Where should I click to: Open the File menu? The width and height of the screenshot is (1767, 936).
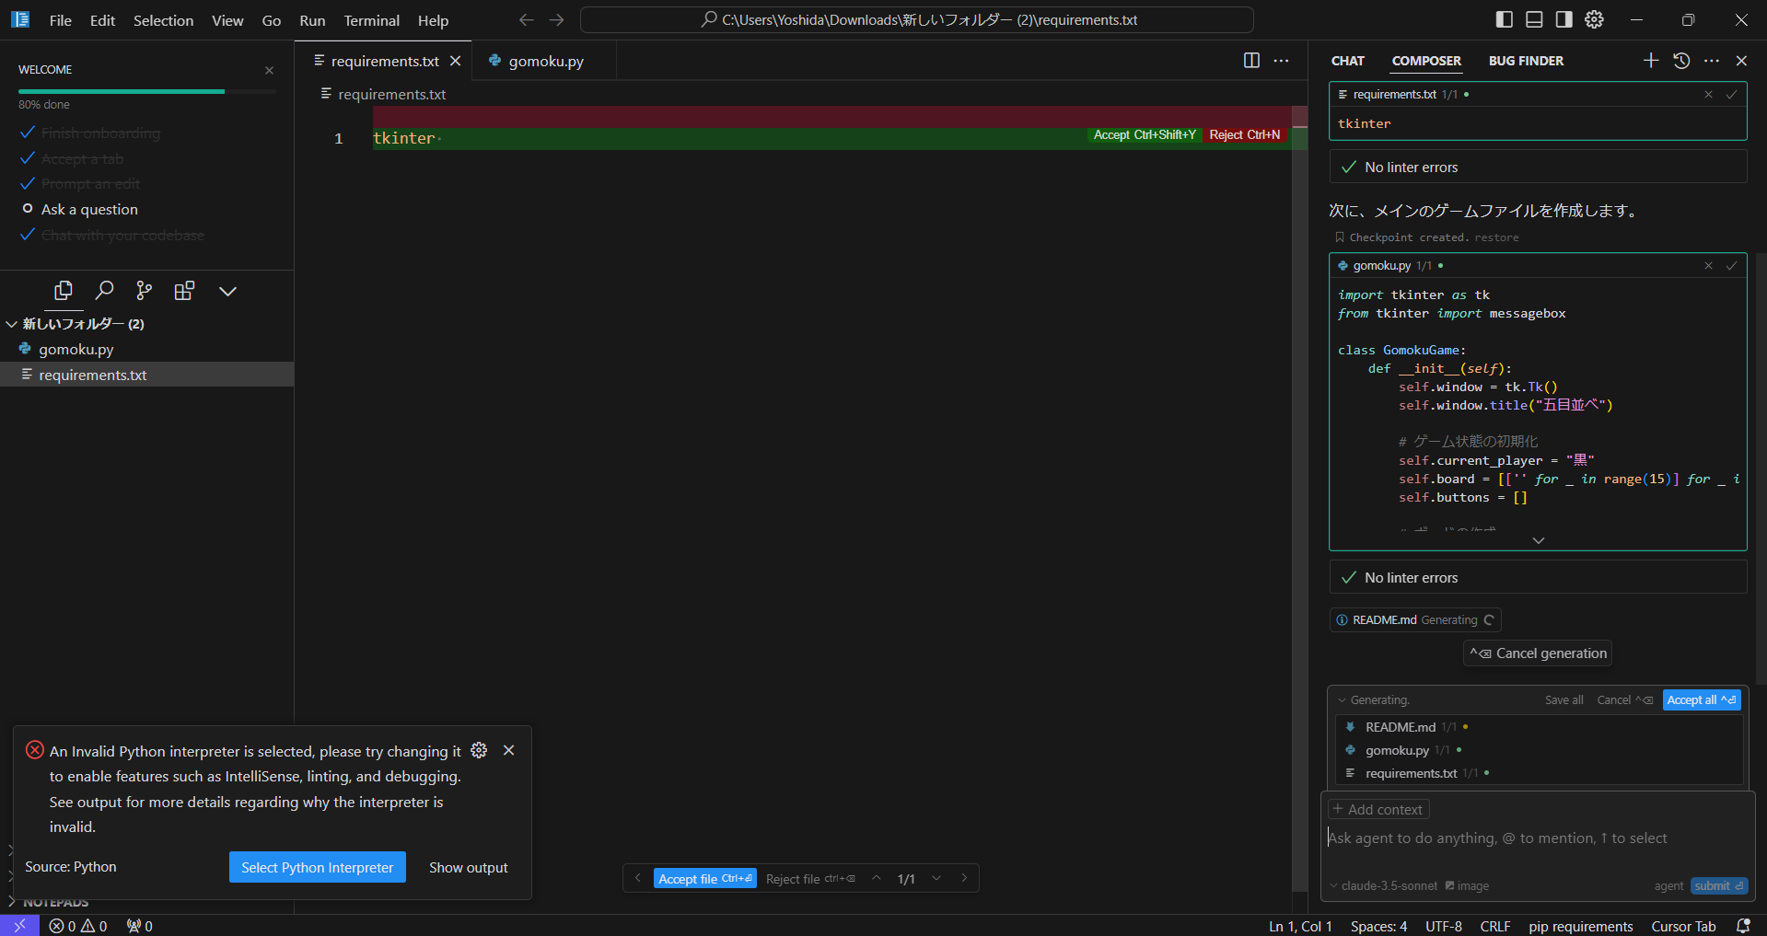[x=61, y=20]
